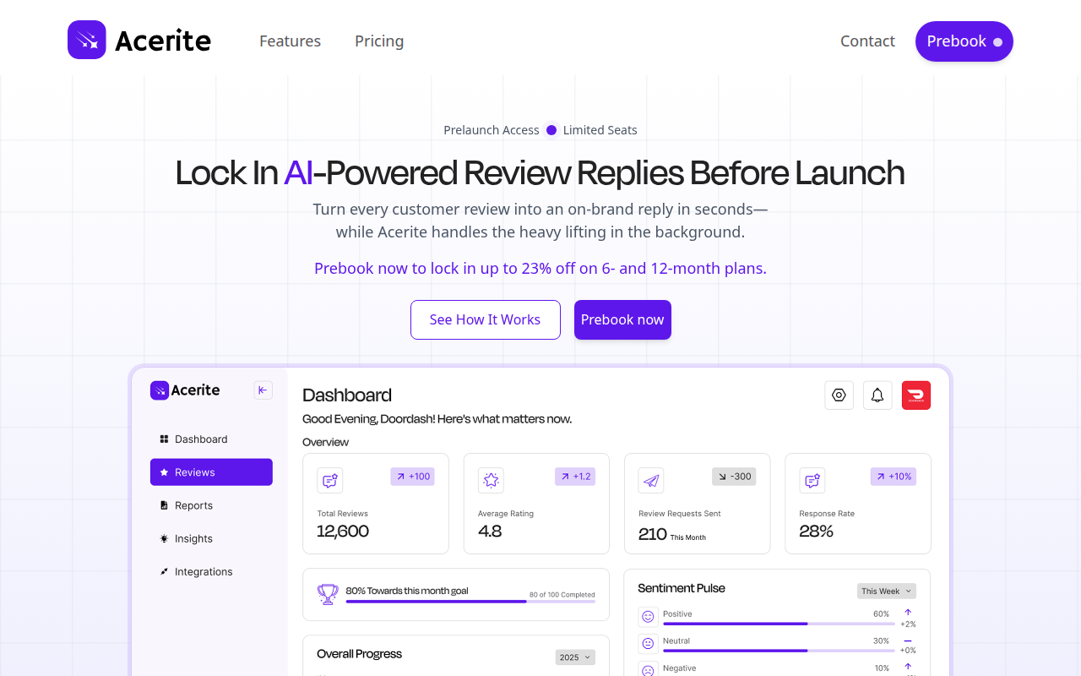Click the trophy goal icon
This screenshot has height=676, width=1081.
328,594
